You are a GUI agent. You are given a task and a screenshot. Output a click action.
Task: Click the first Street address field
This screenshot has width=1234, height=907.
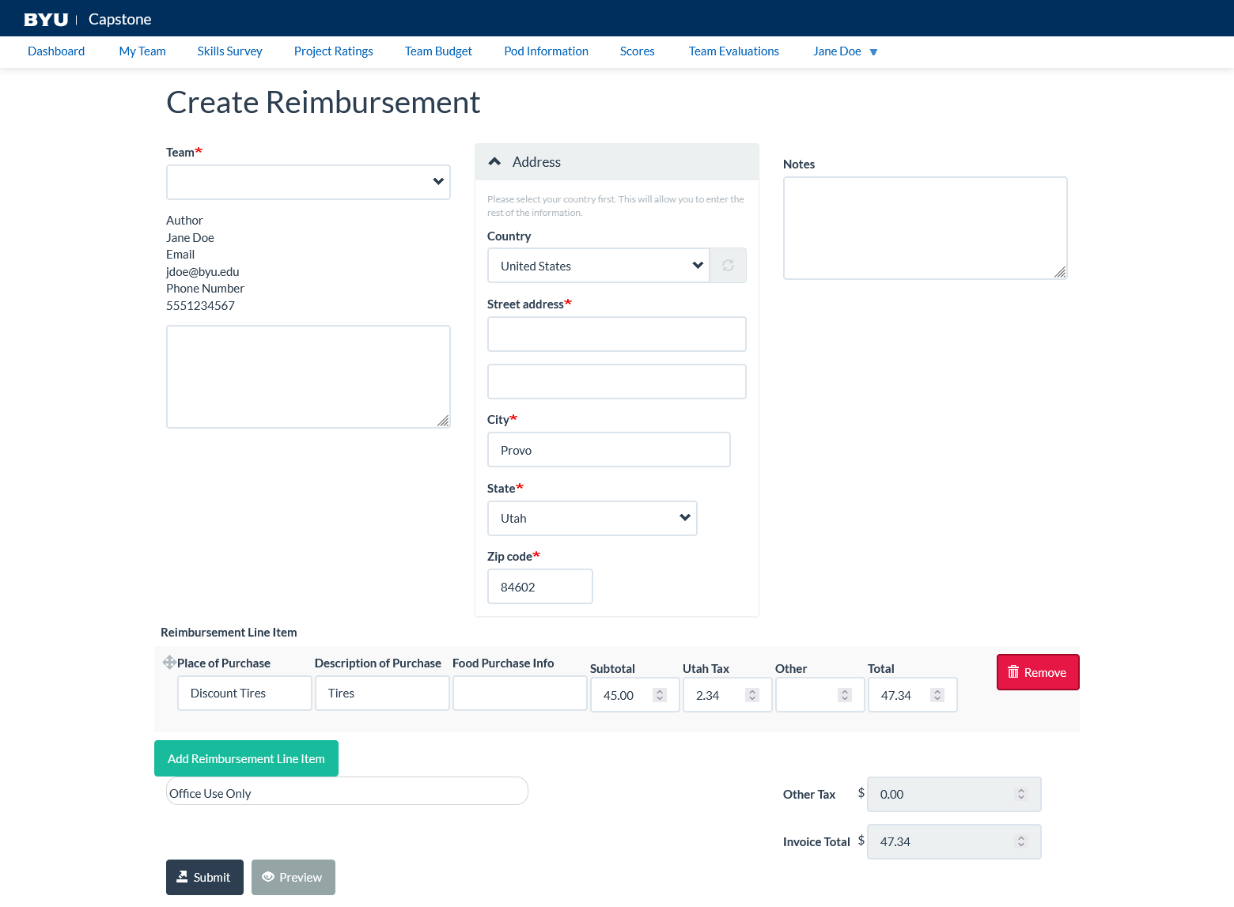click(x=616, y=334)
